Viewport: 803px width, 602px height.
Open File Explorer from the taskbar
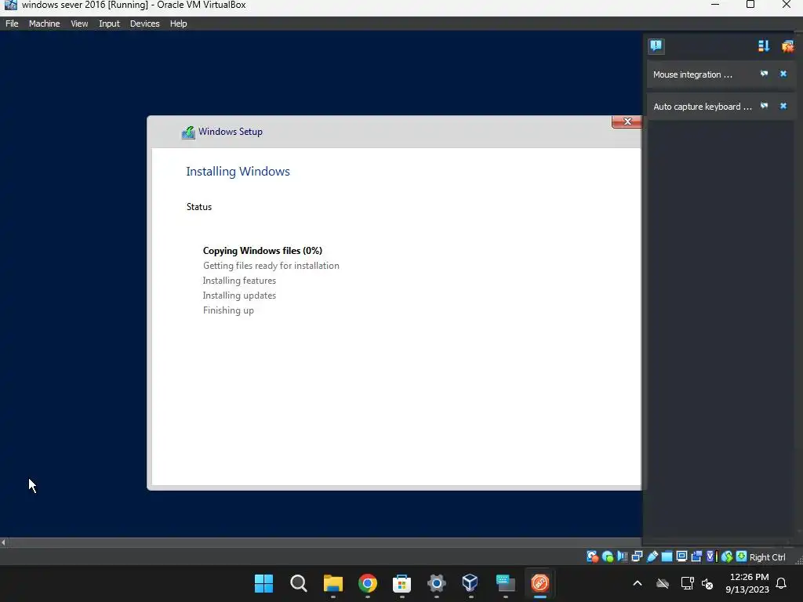coord(332,583)
